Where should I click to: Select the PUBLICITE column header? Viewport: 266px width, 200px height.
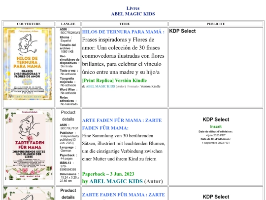(216, 24)
